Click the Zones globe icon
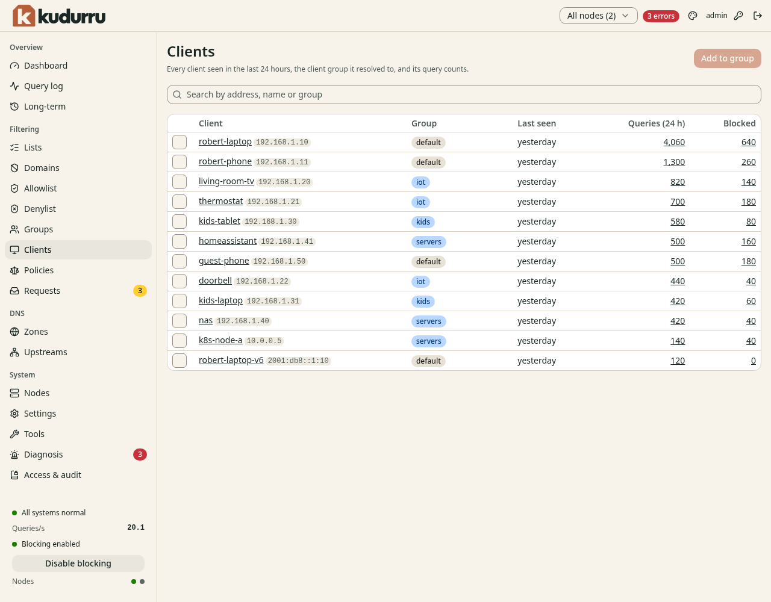This screenshot has width=771, height=602. [x=14, y=332]
